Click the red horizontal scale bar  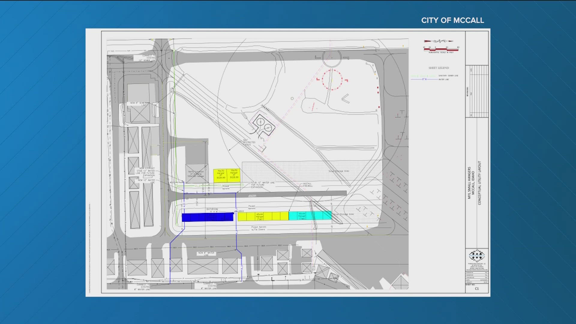pyautogui.click(x=441, y=49)
